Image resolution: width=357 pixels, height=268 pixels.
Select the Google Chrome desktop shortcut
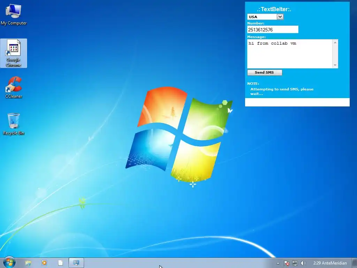click(14, 53)
